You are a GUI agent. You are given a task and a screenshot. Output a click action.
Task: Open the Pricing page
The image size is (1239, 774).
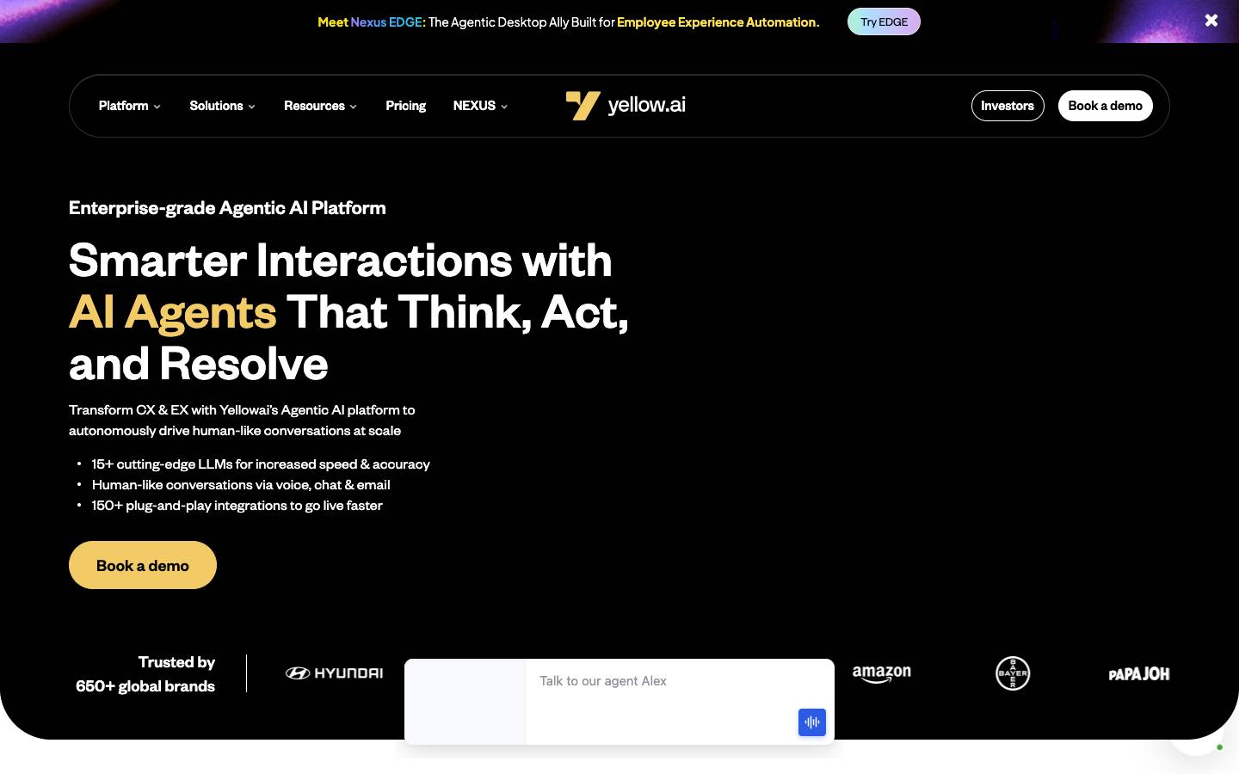click(406, 106)
